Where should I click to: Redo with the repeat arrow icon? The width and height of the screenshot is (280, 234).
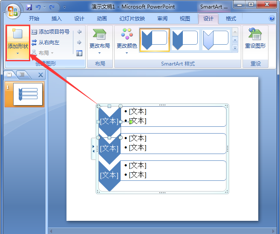coord(52,7)
